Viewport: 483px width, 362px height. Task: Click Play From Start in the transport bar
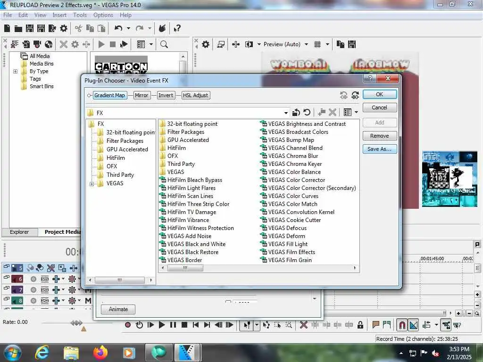150,325
